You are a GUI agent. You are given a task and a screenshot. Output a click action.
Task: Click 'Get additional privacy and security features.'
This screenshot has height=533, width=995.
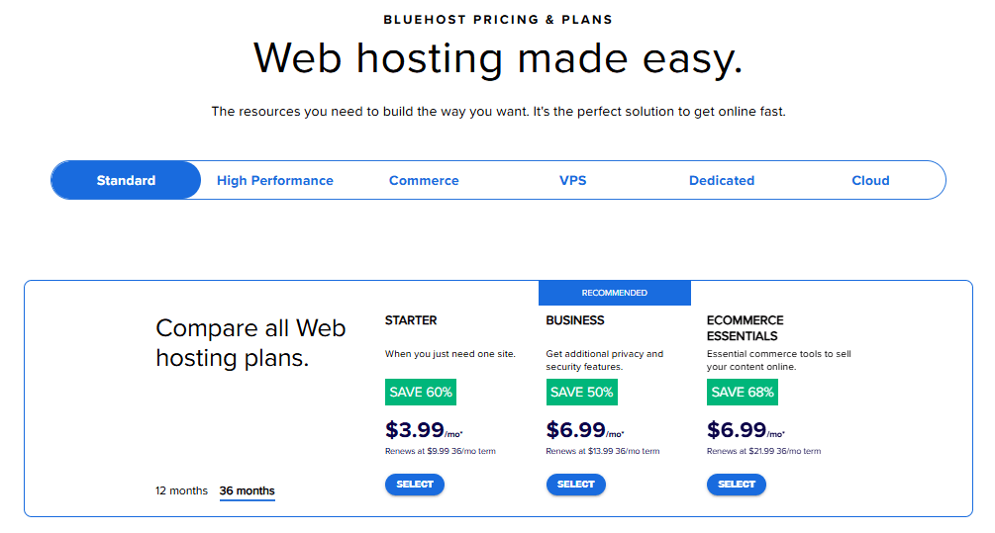point(605,360)
